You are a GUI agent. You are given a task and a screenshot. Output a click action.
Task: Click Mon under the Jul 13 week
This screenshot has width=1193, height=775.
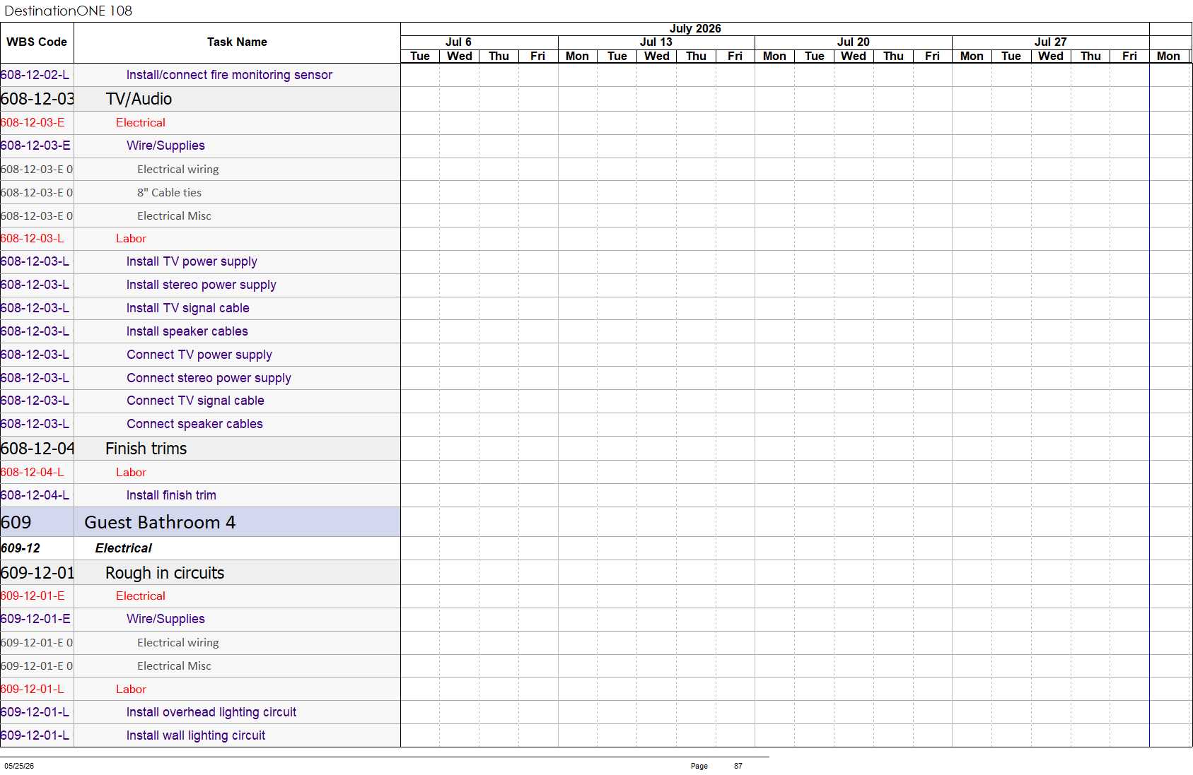tap(577, 57)
